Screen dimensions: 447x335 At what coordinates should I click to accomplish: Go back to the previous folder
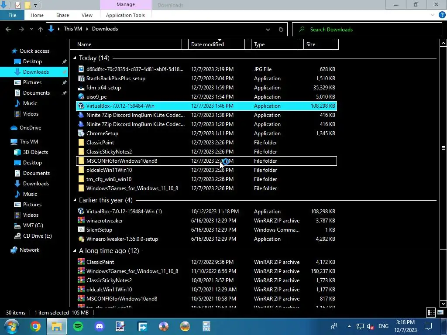[8, 29]
